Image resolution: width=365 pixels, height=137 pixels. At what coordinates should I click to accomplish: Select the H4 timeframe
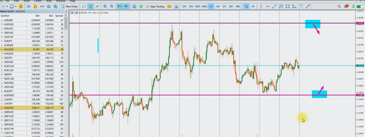(x=218, y=6)
